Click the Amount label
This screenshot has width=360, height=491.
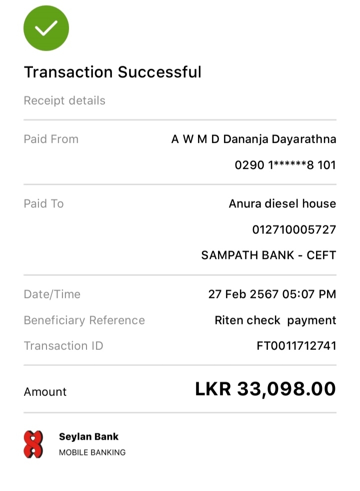click(x=45, y=392)
